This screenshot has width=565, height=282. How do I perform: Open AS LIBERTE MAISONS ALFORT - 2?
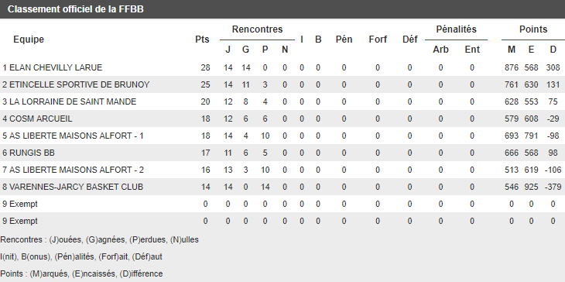click(77, 170)
